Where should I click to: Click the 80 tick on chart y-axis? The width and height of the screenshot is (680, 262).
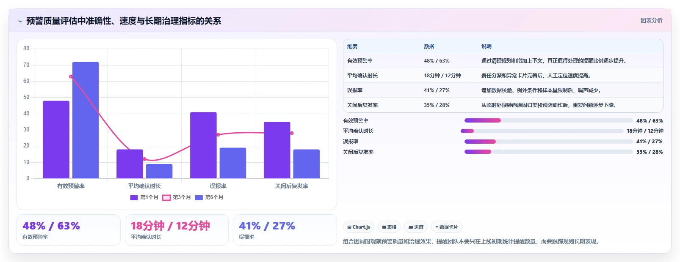(26, 49)
